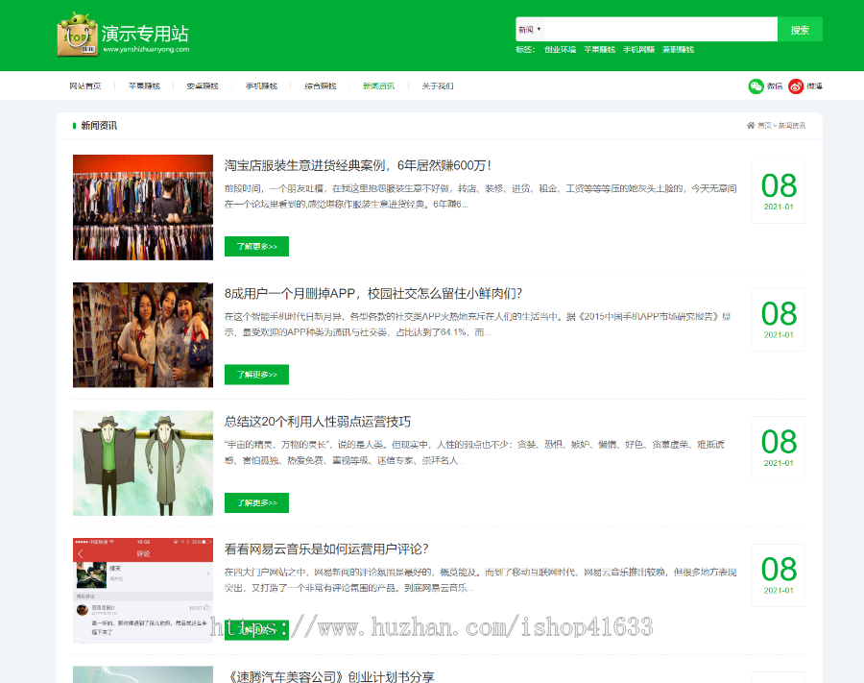Select the 创业环境 tag below the search box
Viewport: 864px width, 683px height.
560,49
